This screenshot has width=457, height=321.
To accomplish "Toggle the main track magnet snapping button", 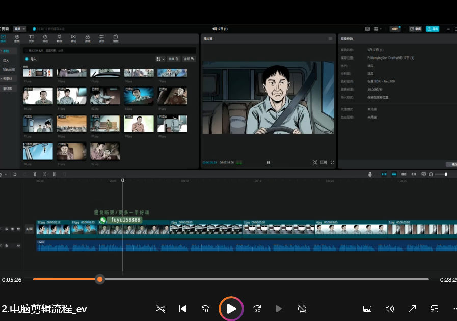I will 384,174.
